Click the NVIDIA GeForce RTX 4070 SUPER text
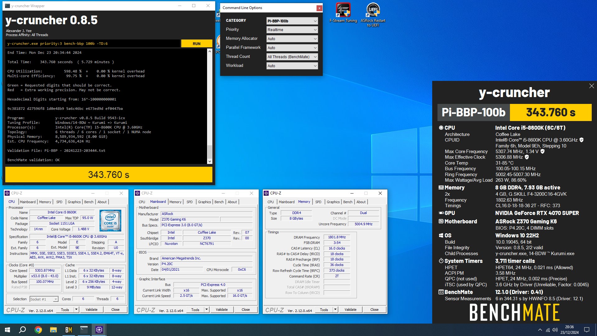Image resolution: width=597 pixels, height=336 pixels. pyautogui.click(x=537, y=213)
